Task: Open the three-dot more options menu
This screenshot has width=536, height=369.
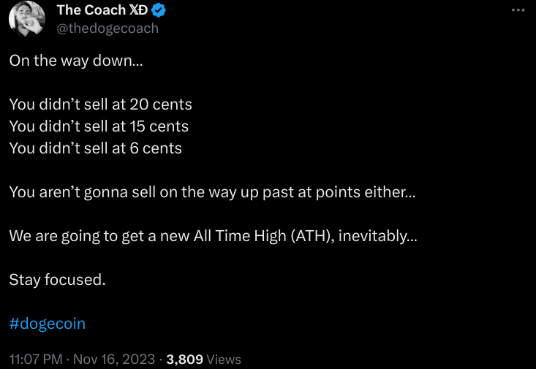Action: pyautogui.click(x=518, y=10)
